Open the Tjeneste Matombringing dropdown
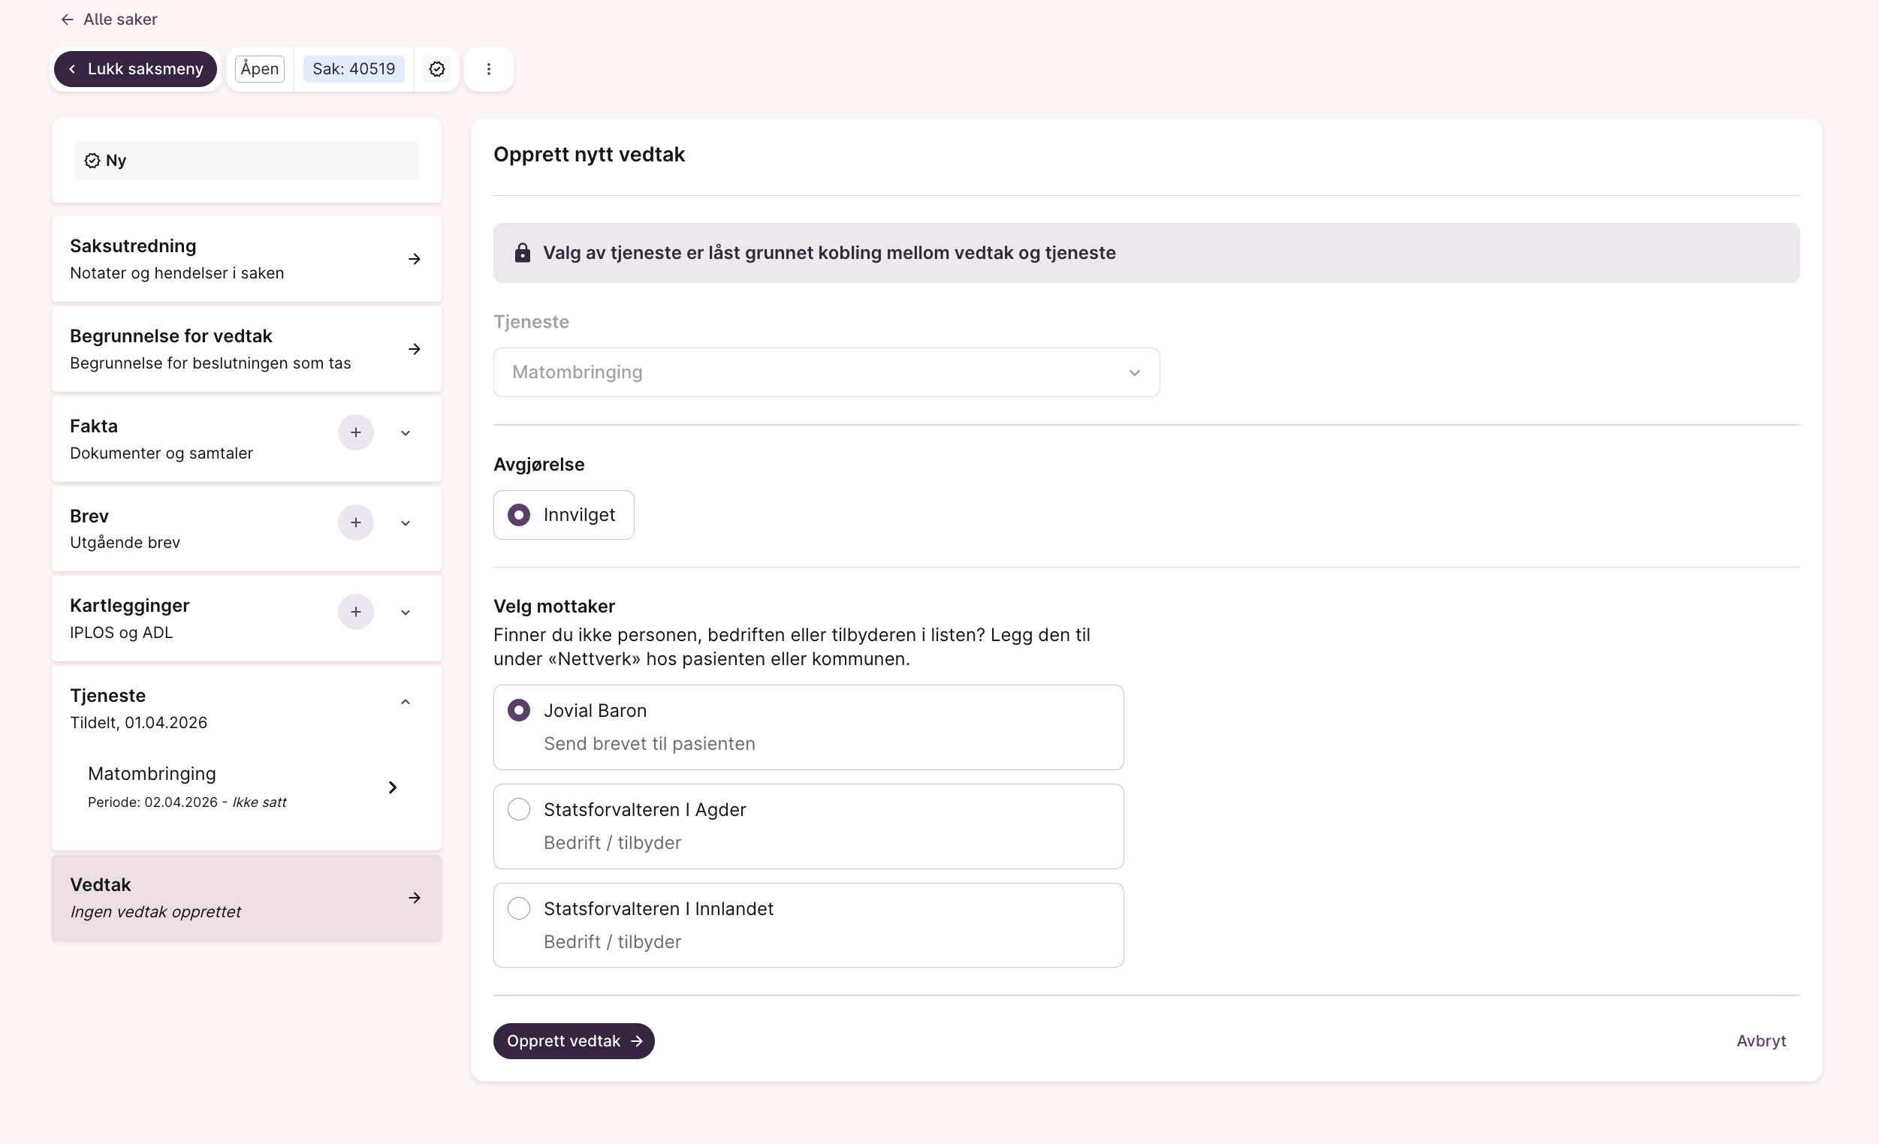 [826, 372]
